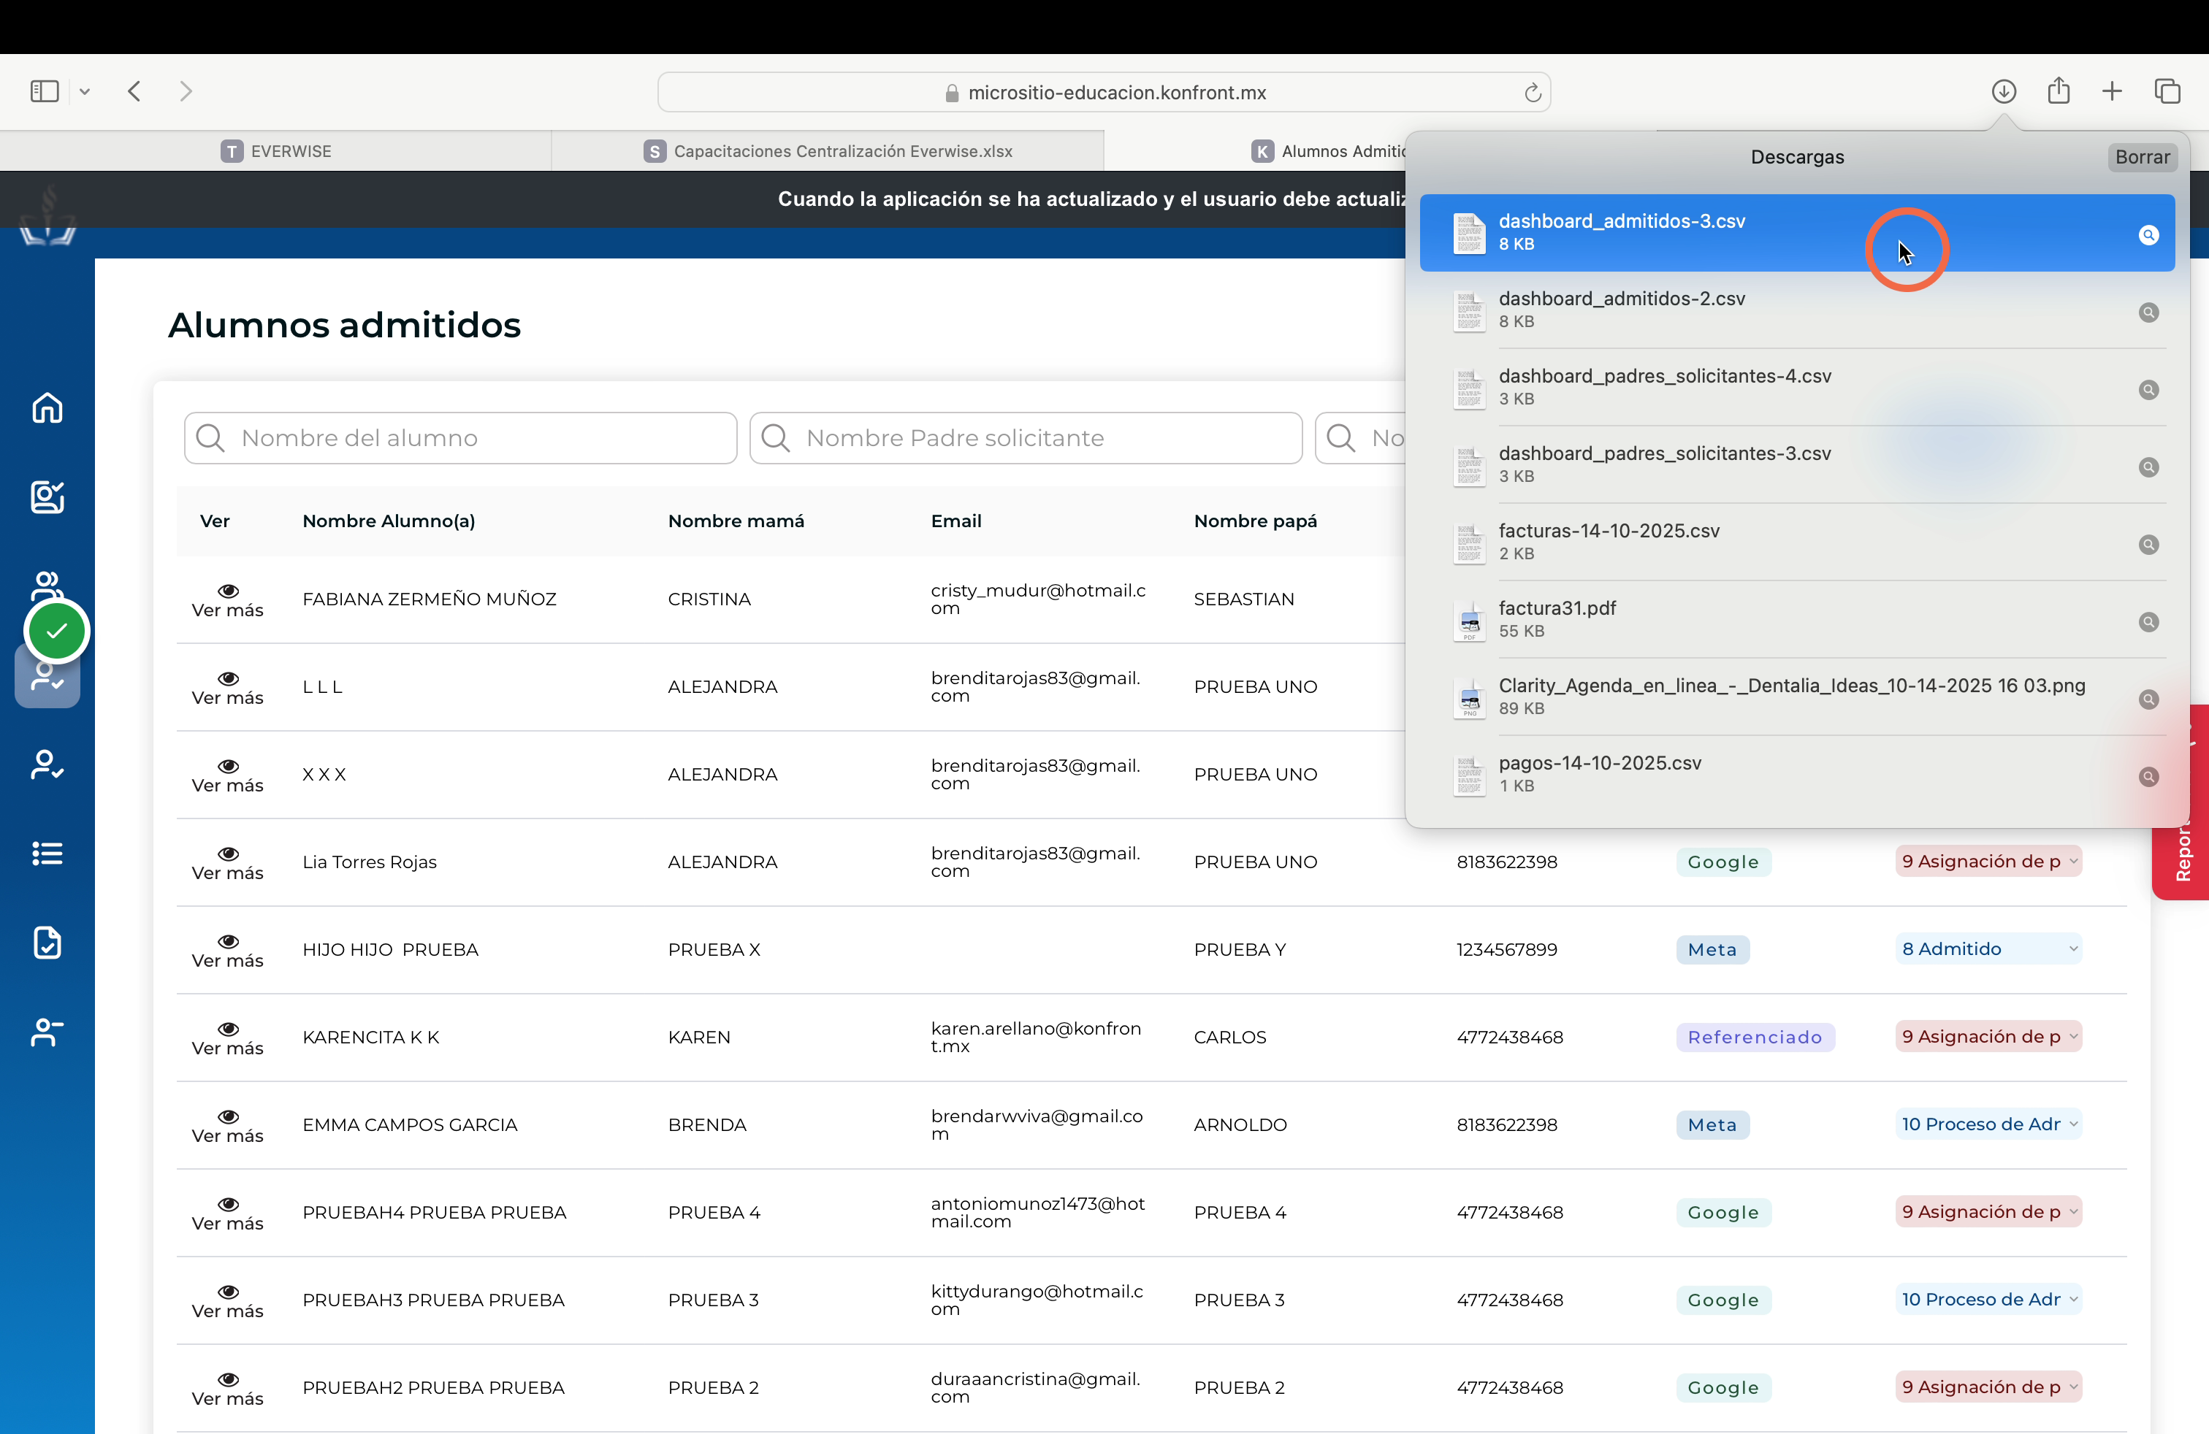2209x1434 pixels.
Task: Click the contact edit icon in the sidebar
Action: (47, 497)
